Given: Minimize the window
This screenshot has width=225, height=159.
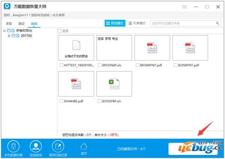Looking at the screenshot, I should (196, 7).
